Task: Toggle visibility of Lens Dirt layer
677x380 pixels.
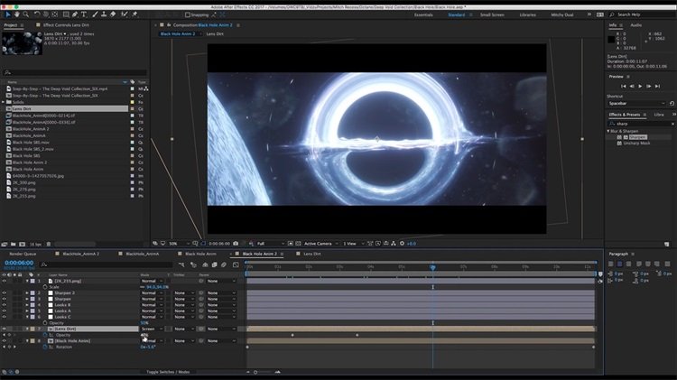Action: point(5,329)
